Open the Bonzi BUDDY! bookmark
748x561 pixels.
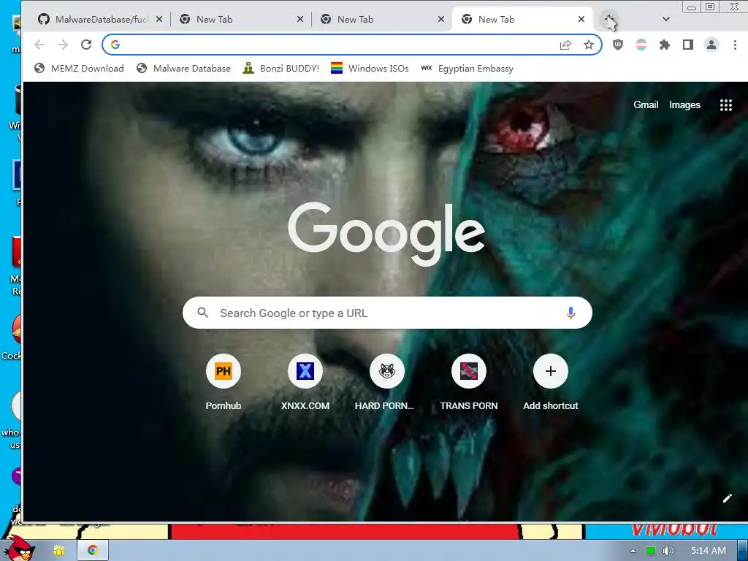tap(280, 68)
